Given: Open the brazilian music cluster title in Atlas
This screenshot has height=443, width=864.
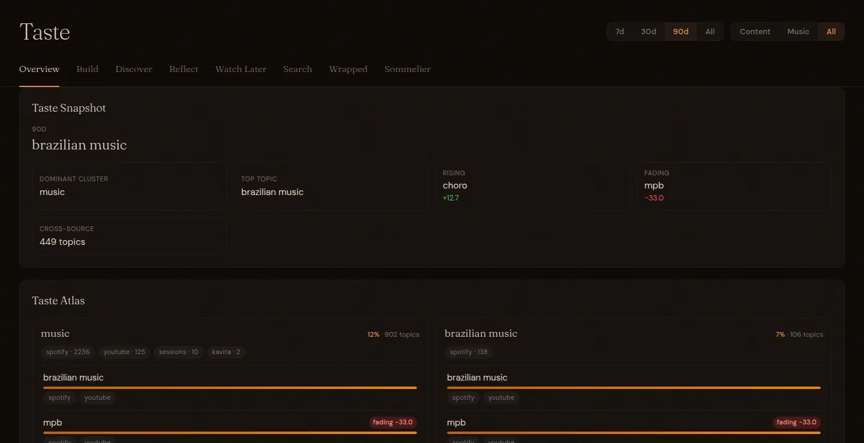Looking at the screenshot, I should coord(481,334).
